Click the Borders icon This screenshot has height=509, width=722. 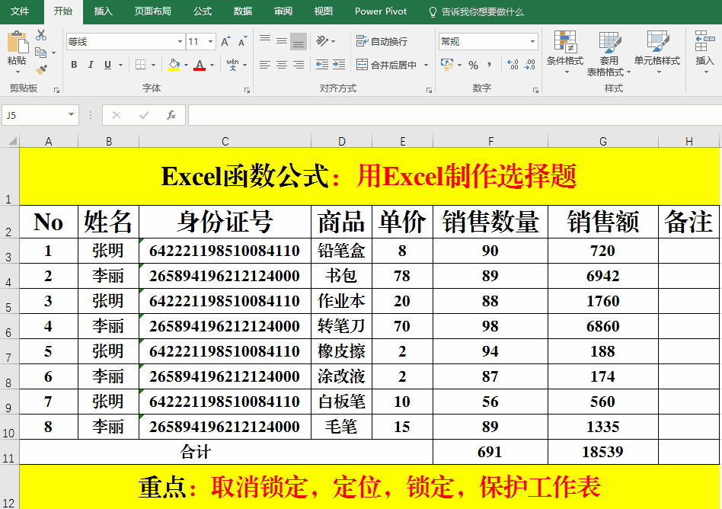(x=140, y=65)
